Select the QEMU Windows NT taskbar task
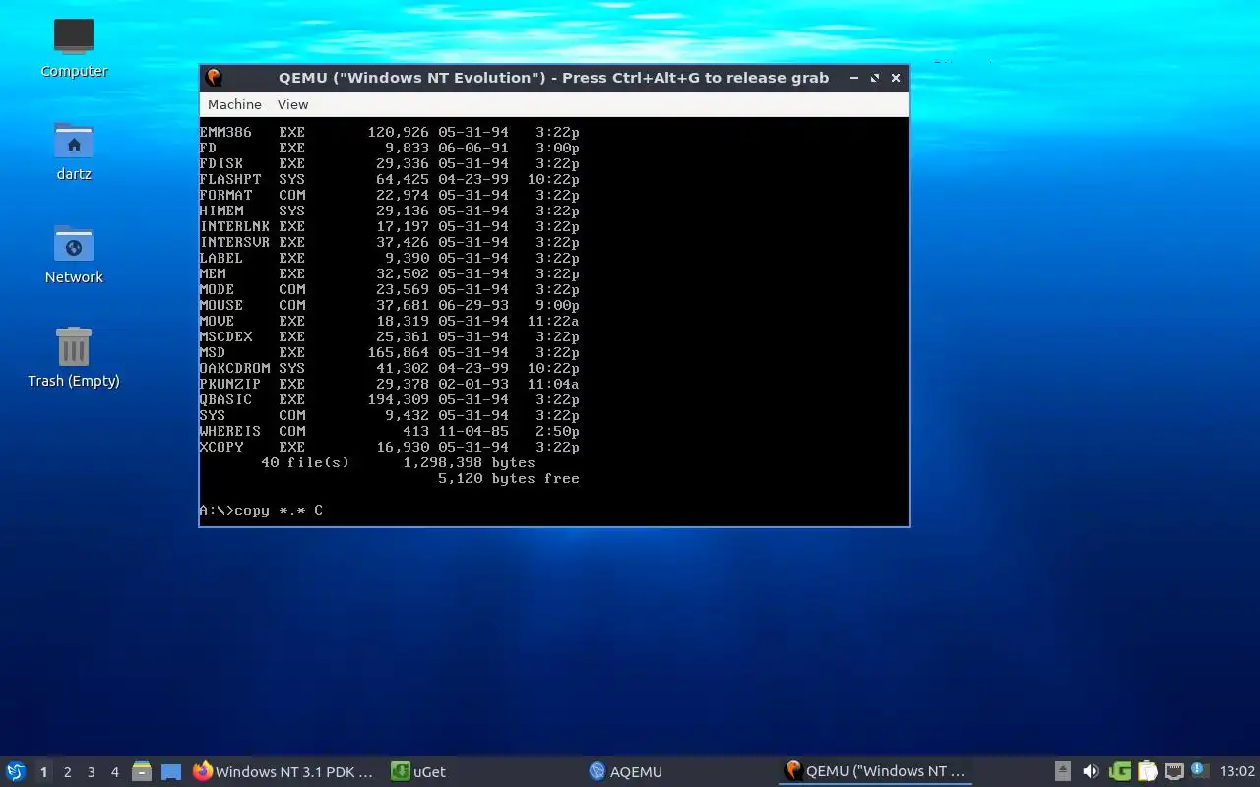 click(875, 772)
